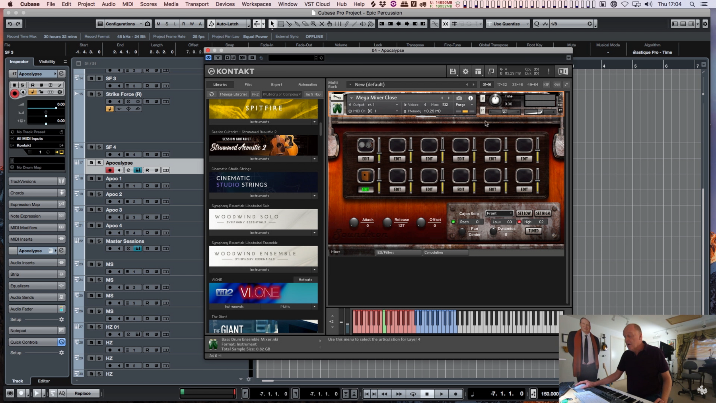Image resolution: width=716 pixels, height=403 pixels.
Task: Click Stop on the transport bar
Action: pyautogui.click(x=427, y=394)
